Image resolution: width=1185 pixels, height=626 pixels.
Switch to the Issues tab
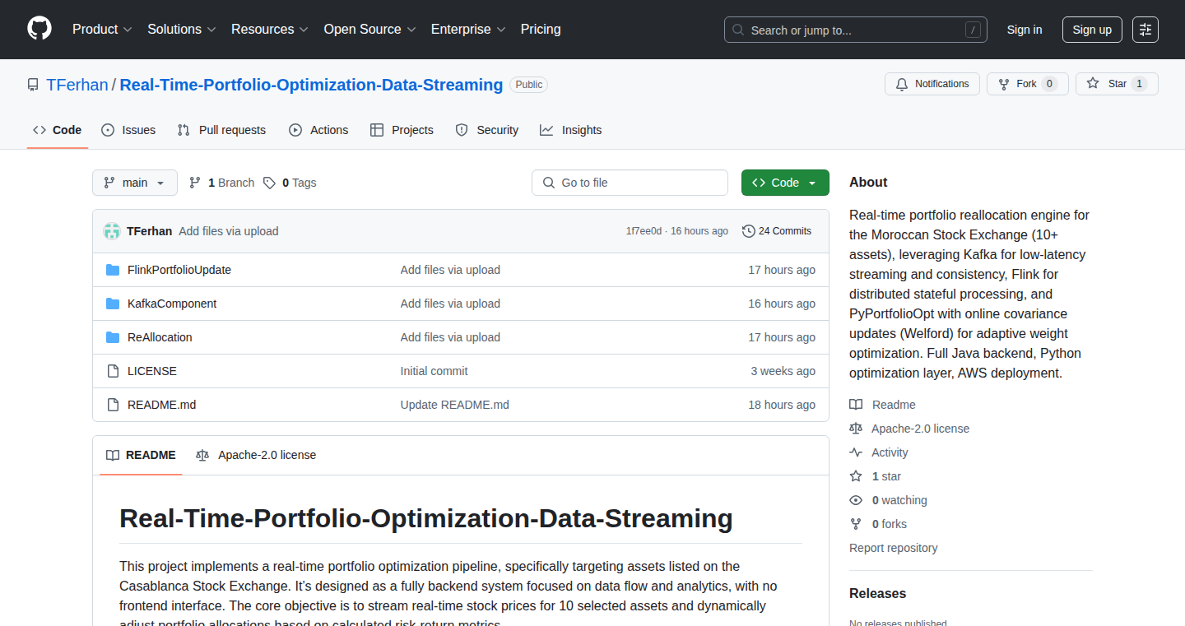tap(128, 130)
